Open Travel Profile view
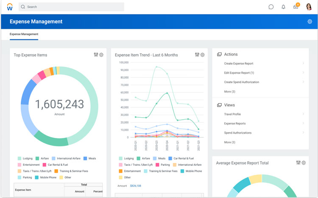The height and width of the screenshot is (198, 318). [x=232, y=114]
